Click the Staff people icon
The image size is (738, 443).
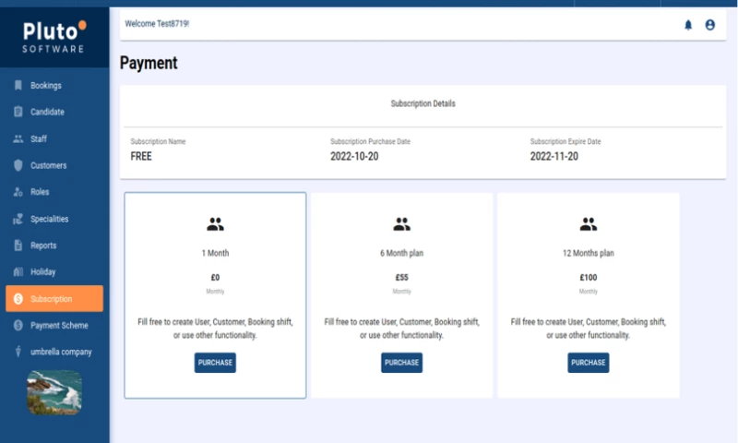18,138
